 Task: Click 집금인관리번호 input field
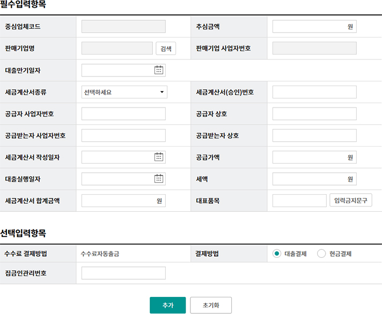coord(123,273)
